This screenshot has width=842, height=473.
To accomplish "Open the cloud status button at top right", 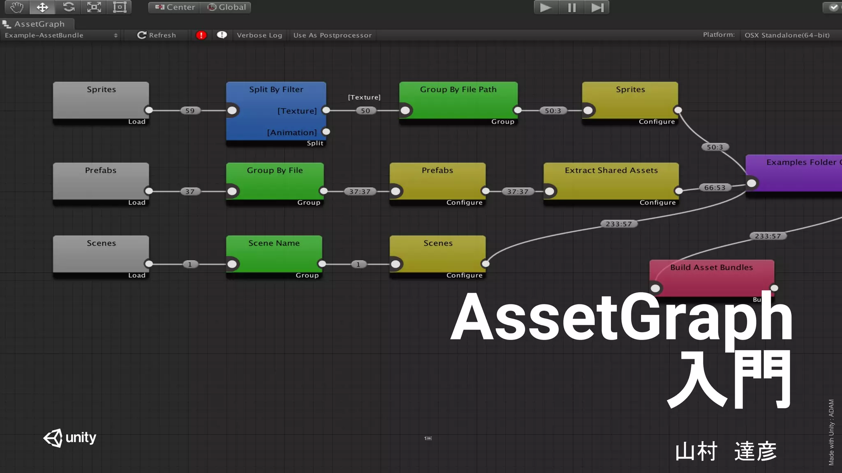I will click(x=832, y=7).
